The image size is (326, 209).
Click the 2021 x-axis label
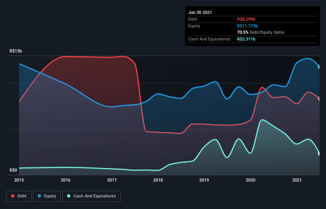[x=297, y=180]
